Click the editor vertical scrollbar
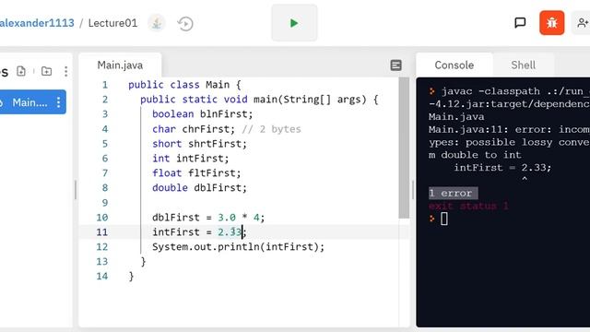The image size is (590, 332). tap(404, 148)
